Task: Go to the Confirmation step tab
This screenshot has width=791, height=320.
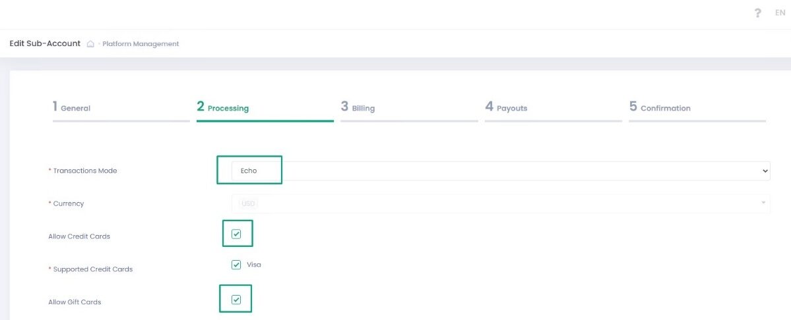Action: [x=660, y=107]
